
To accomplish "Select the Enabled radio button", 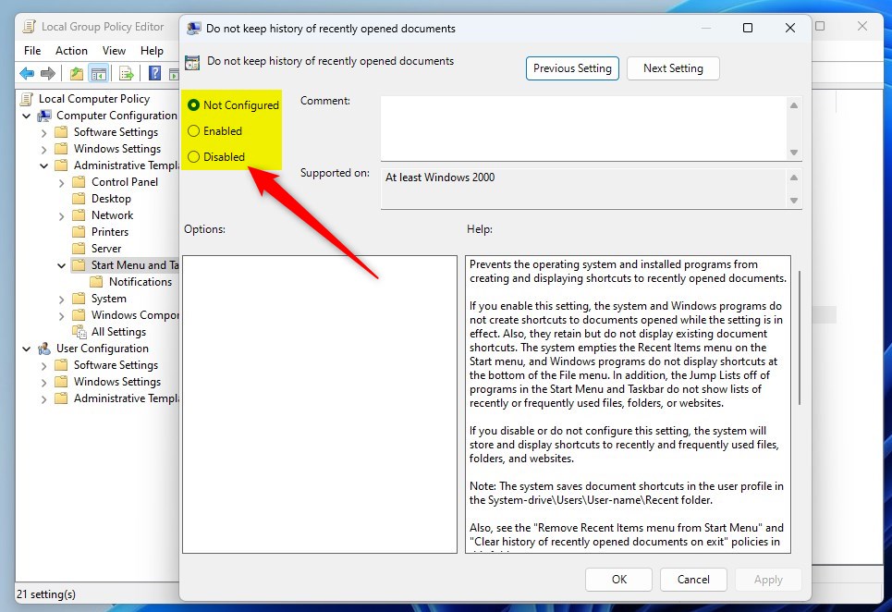I will 193,131.
